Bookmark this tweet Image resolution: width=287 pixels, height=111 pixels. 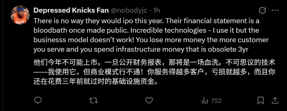(x=261, y=100)
